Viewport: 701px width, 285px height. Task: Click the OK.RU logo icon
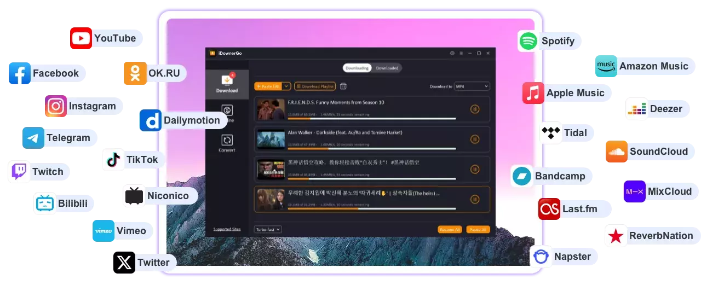[135, 73]
